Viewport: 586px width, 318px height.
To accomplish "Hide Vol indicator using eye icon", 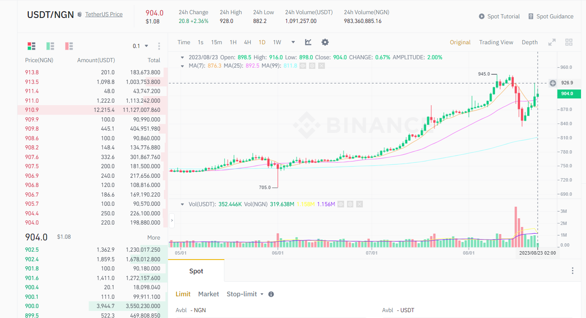I will [341, 204].
